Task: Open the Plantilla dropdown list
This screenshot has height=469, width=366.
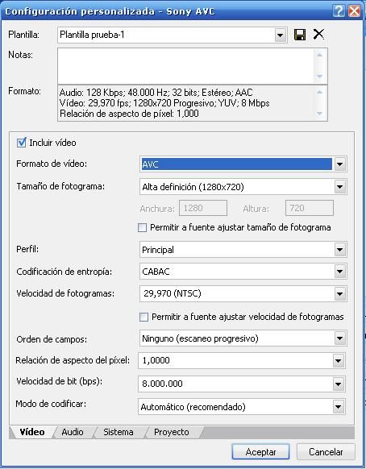Action: [x=280, y=35]
